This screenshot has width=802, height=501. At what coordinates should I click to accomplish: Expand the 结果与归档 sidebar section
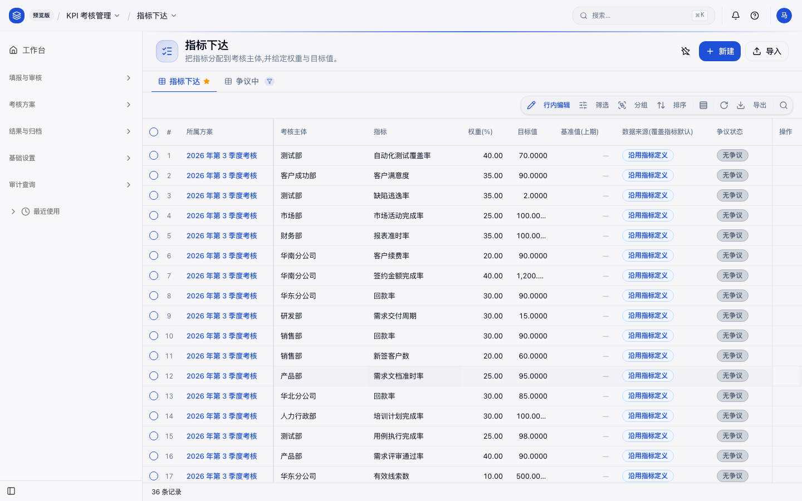click(x=71, y=131)
